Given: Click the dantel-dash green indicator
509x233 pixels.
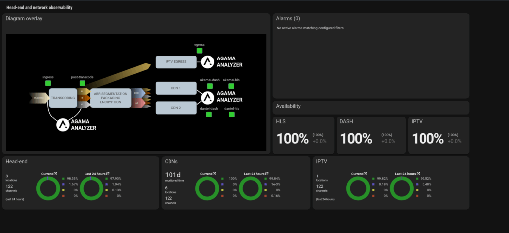Looking at the screenshot, I should coord(209,115).
